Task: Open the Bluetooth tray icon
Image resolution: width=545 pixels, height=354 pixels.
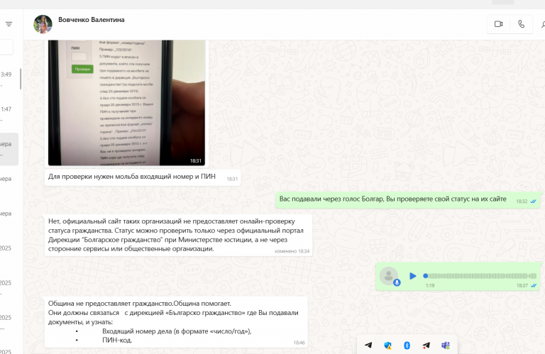Action: point(407,345)
